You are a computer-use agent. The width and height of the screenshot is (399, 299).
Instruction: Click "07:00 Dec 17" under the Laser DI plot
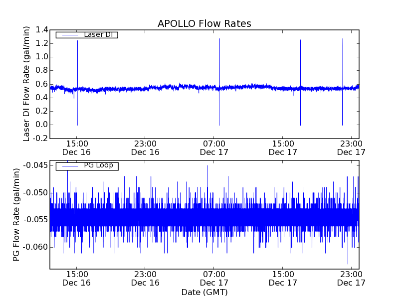point(214,148)
